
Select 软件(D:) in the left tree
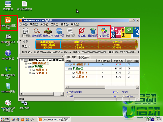click(x=42, y=70)
